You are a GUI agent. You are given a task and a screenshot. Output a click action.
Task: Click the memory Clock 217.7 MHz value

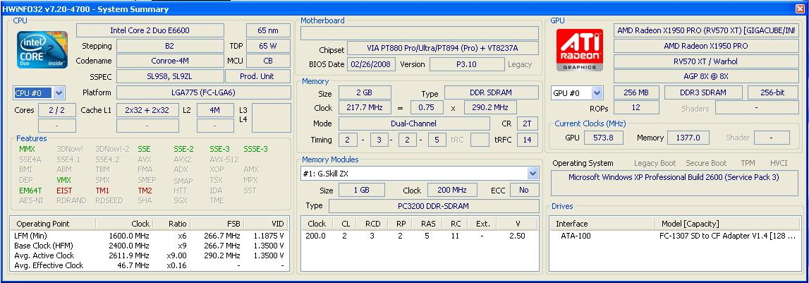pos(365,108)
